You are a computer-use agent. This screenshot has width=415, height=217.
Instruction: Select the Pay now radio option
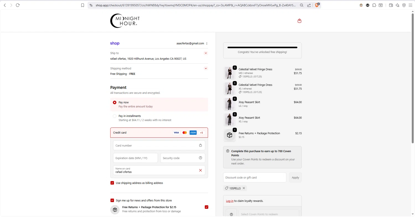115,102
